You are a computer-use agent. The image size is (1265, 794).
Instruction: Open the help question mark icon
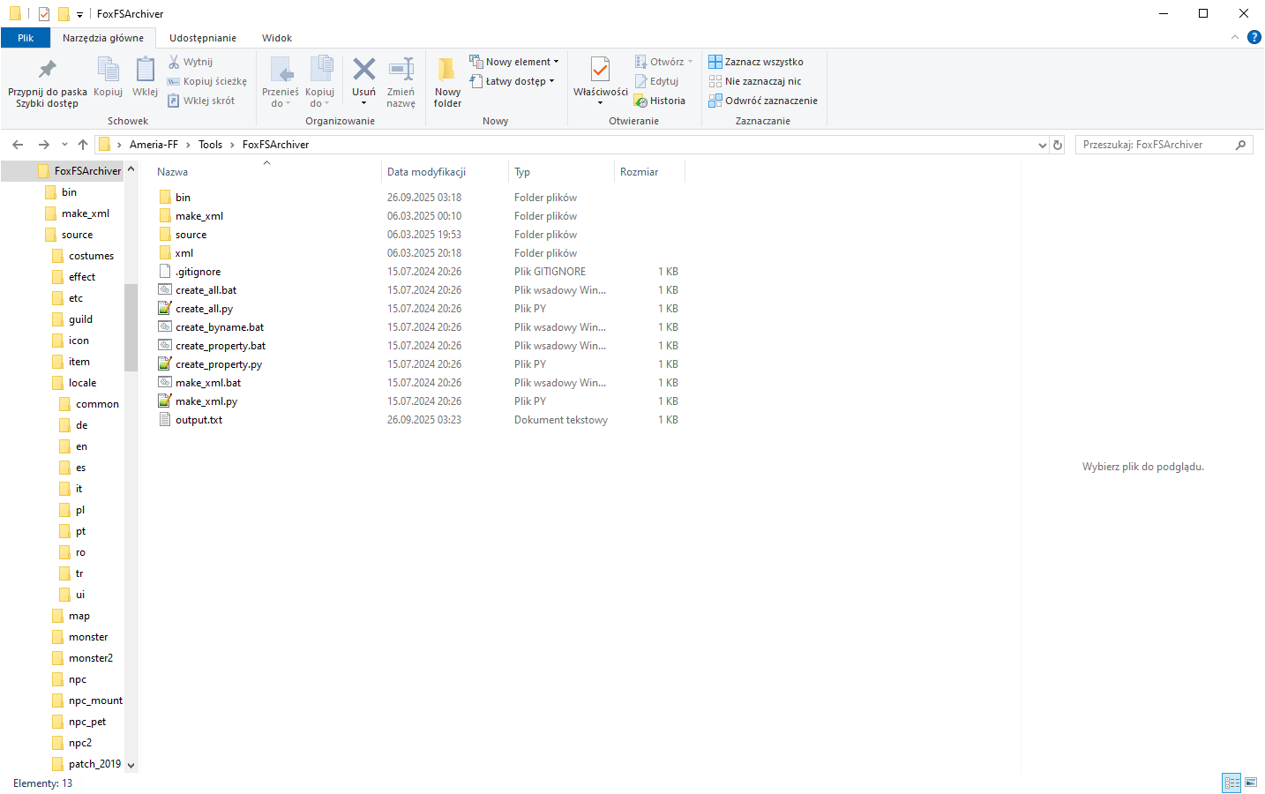click(1254, 37)
